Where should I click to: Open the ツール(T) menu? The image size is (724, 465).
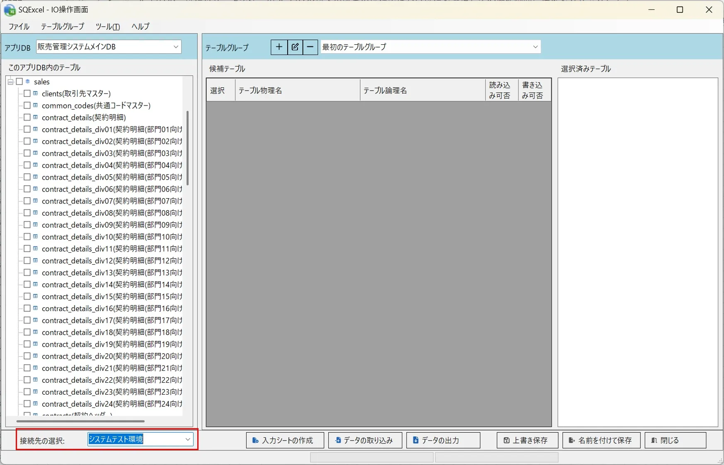(x=108, y=26)
